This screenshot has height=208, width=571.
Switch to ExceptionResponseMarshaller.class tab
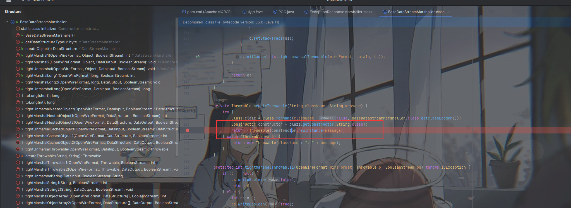340,12
